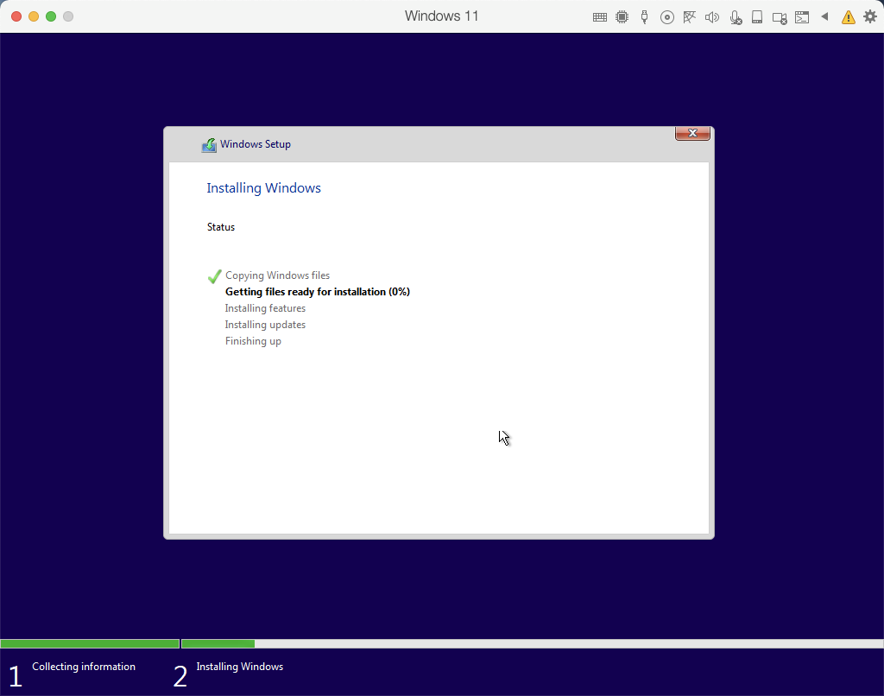Click the "Windows 11" window title

pos(441,16)
